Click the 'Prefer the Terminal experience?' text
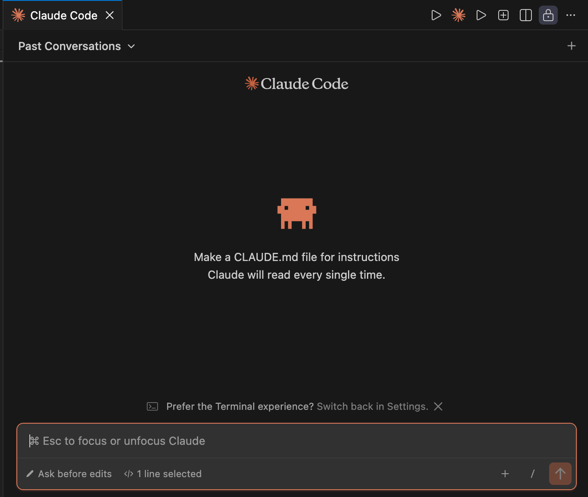 click(x=240, y=406)
